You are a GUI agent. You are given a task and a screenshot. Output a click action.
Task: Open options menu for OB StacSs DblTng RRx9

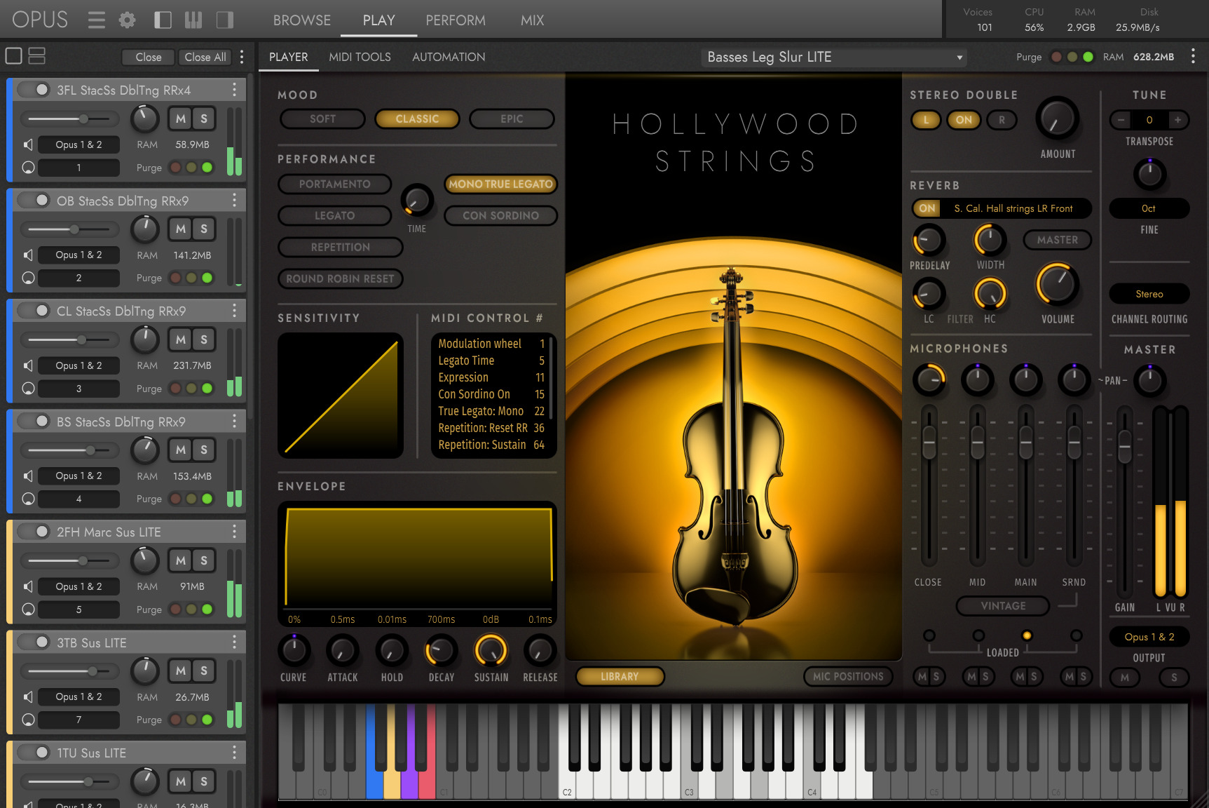coord(234,201)
